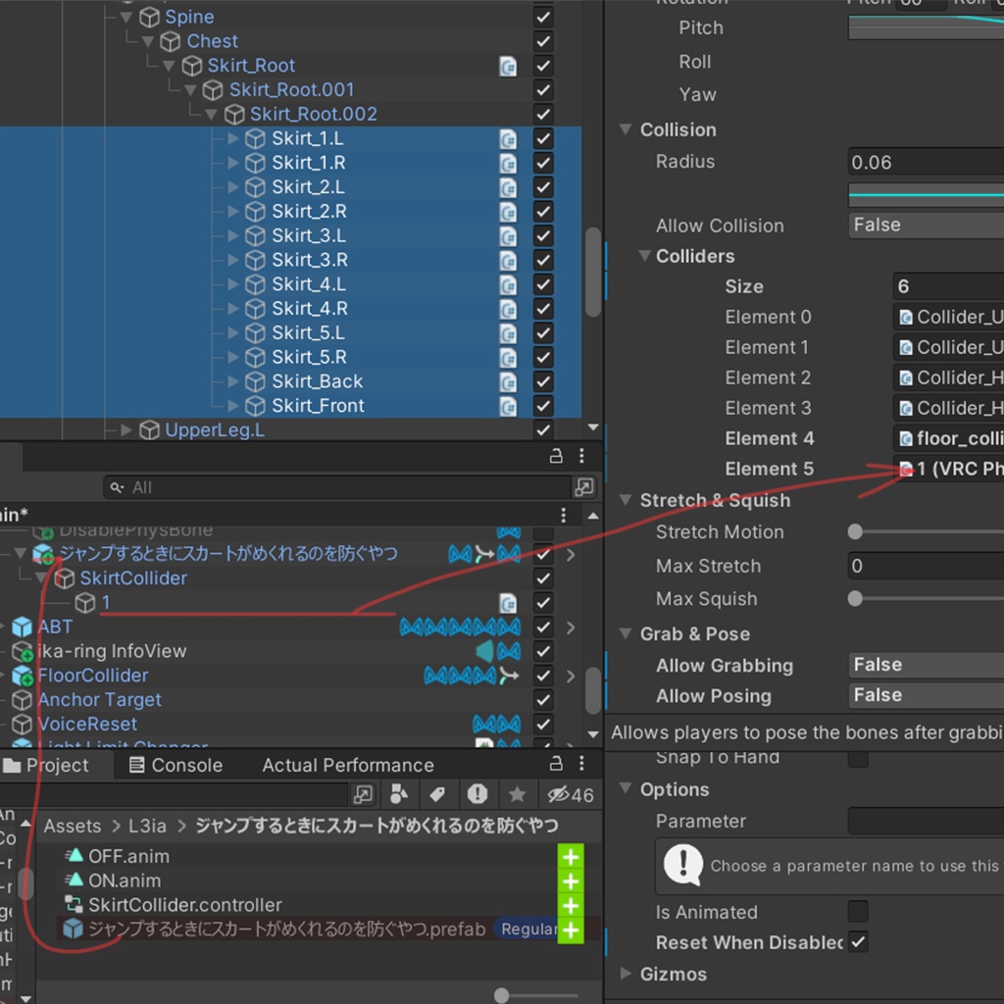Screen dimensions: 1004x1004
Task: Click the cube icon of Chest
Action: tap(170, 41)
